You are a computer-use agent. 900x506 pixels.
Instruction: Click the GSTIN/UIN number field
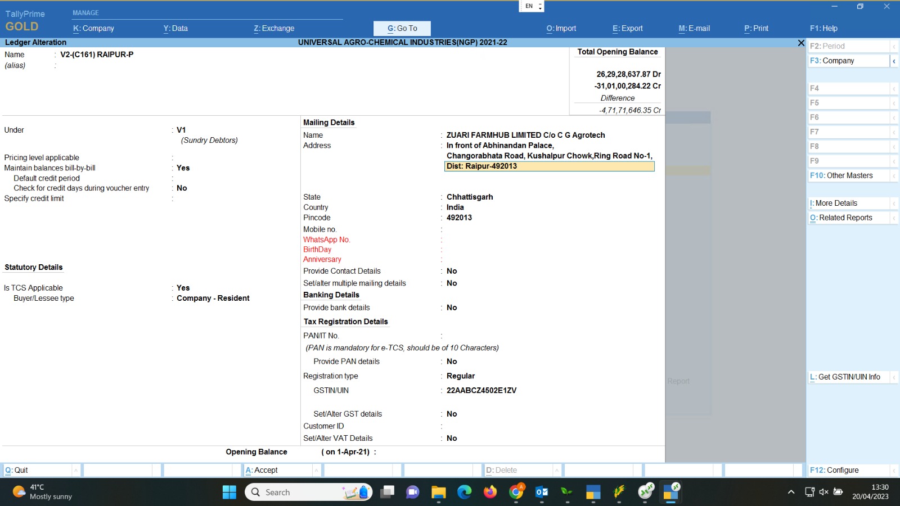481,390
